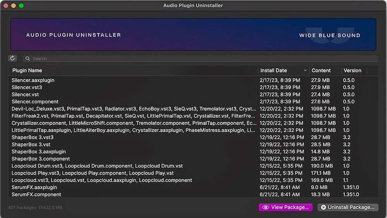Sort list by Content size column
Viewport: 387px width, 218px height.
click(321, 70)
